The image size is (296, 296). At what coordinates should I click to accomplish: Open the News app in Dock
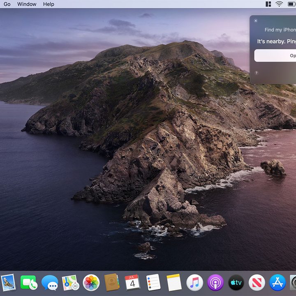pos(257,282)
